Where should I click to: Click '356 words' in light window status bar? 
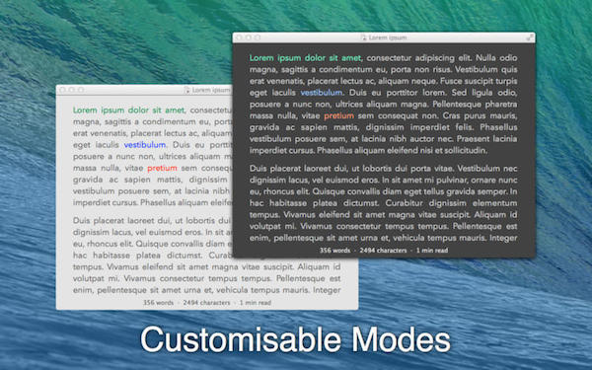coord(158,303)
